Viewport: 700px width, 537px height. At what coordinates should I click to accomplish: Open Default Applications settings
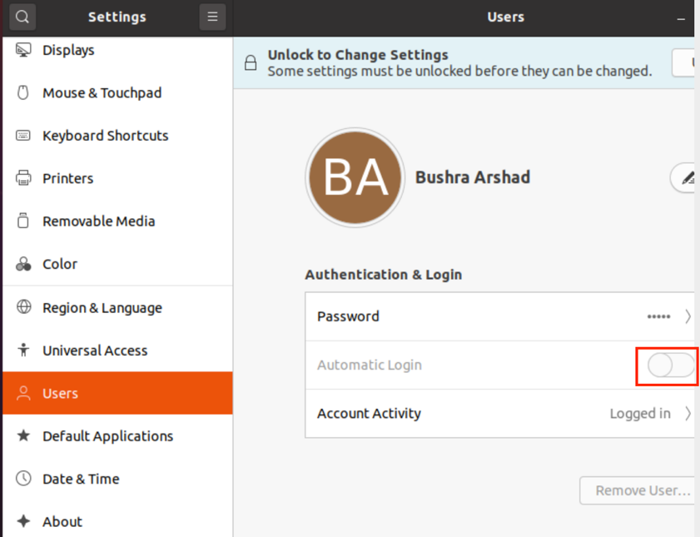[x=107, y=436]
